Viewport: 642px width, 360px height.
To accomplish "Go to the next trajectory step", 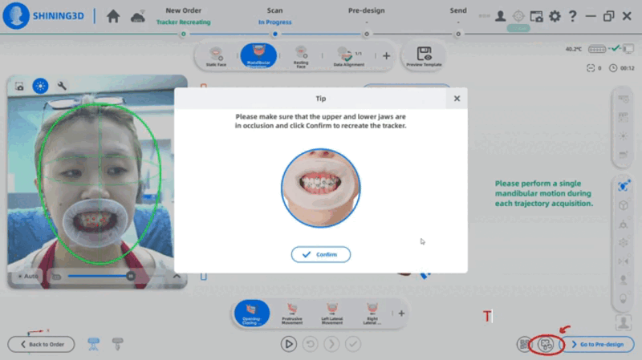I will (x=331, y=344).
